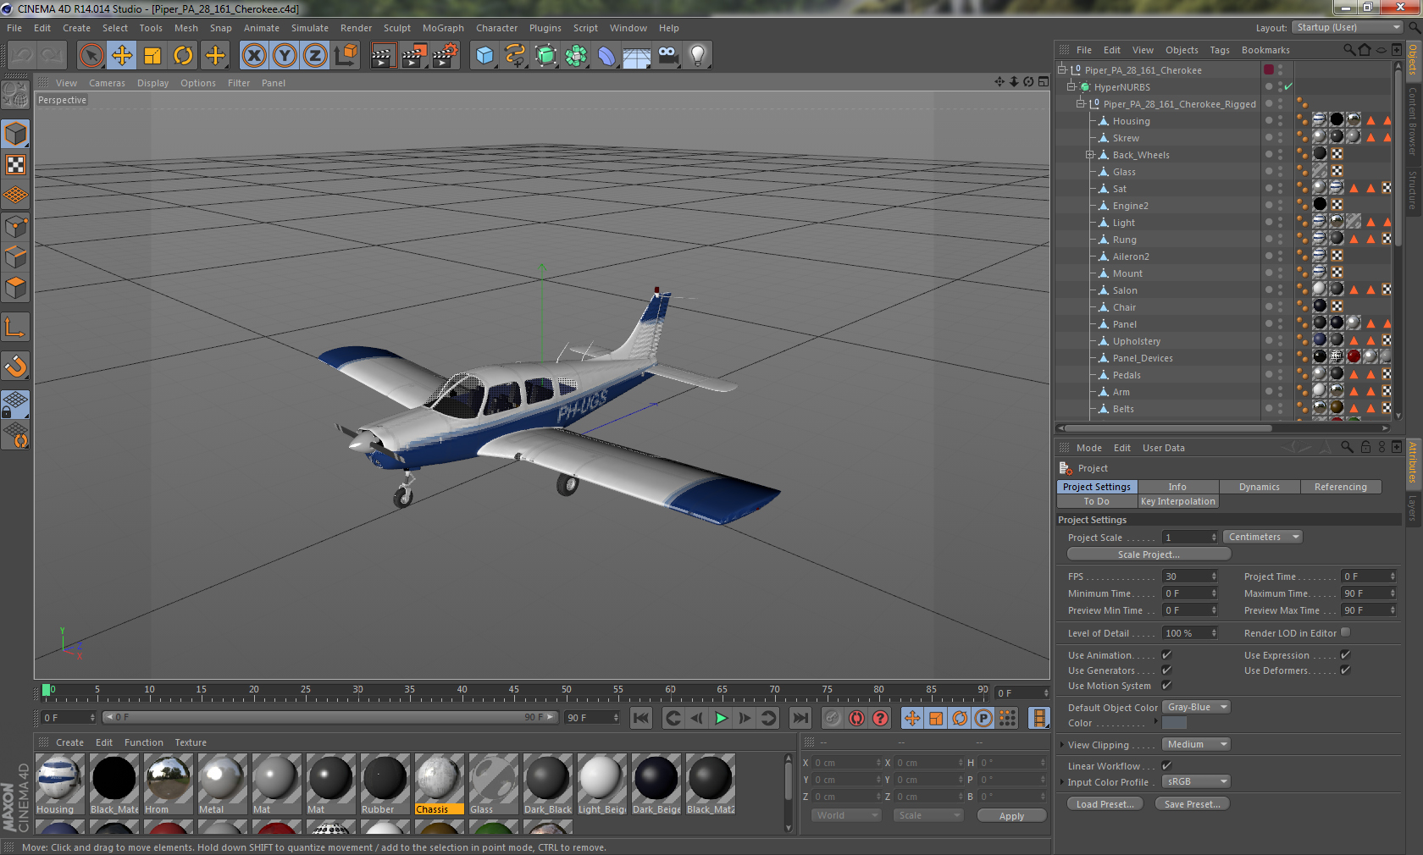
Task: Open the Sculpt menu
Action: [x=397, y=28]
